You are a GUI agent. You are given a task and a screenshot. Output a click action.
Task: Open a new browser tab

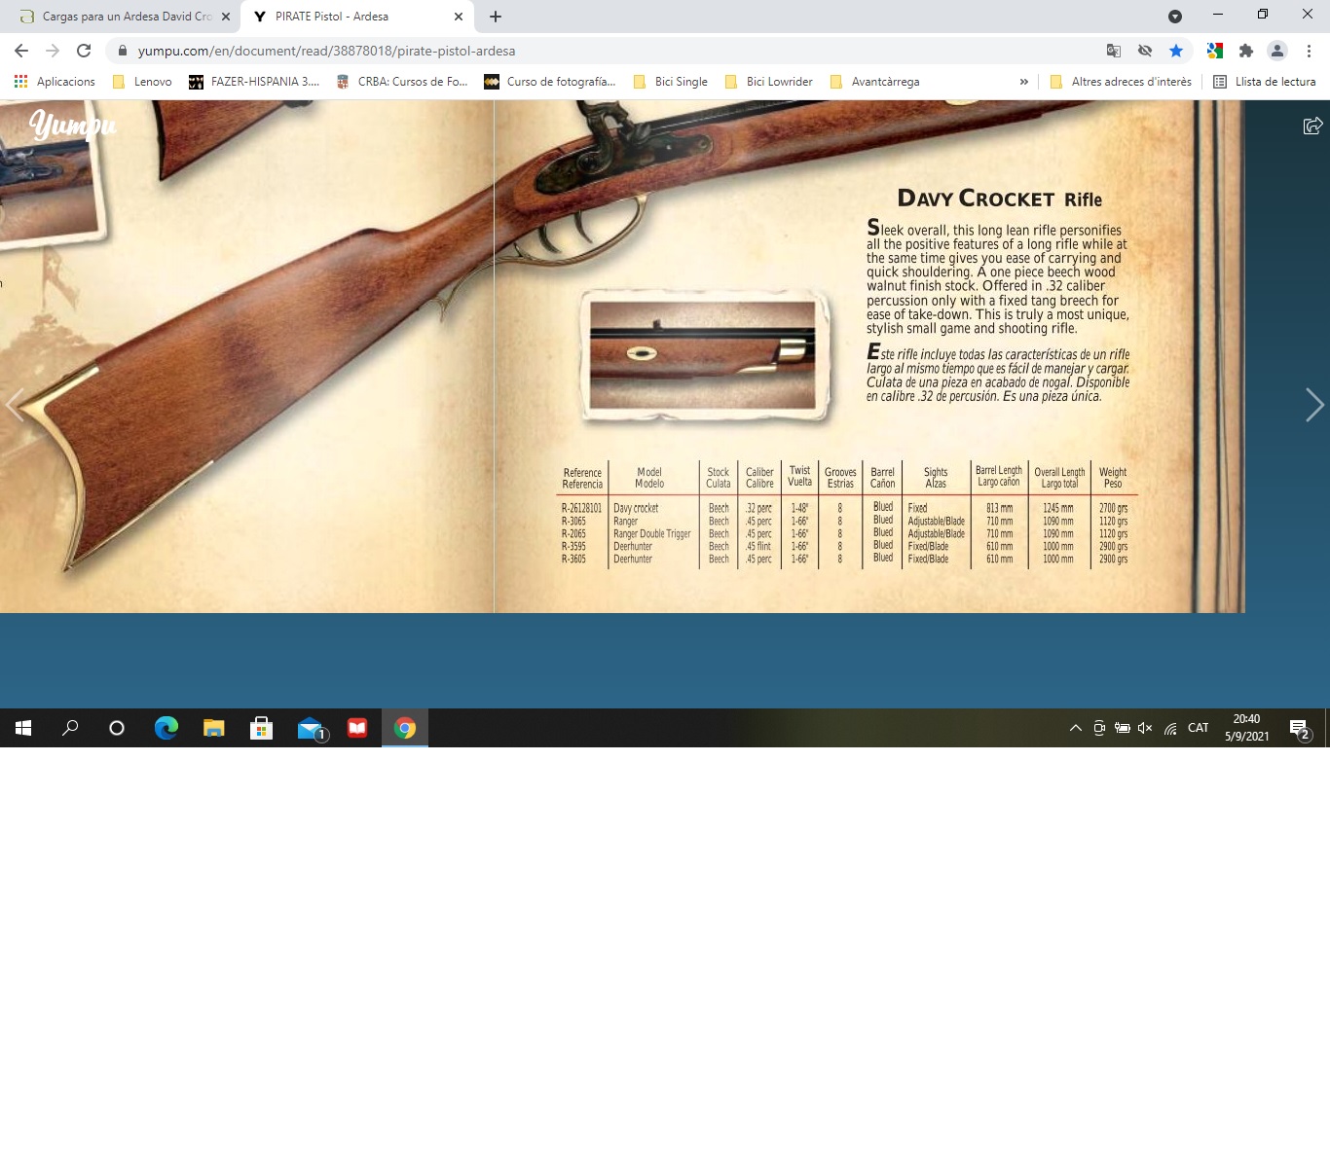pos(496,17)
